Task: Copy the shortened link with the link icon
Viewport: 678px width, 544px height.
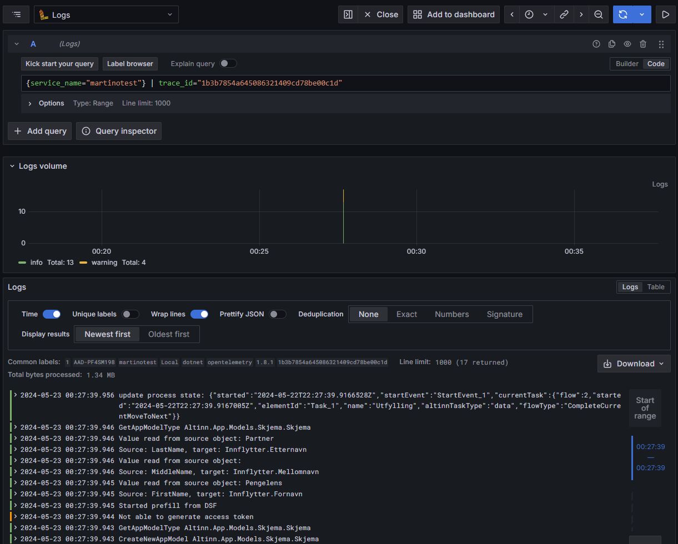Action: click(x=564, y=14)
